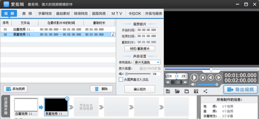Click the Stop playback button
This screenshot has height=119, width=259.
click(x=203, y=77)
